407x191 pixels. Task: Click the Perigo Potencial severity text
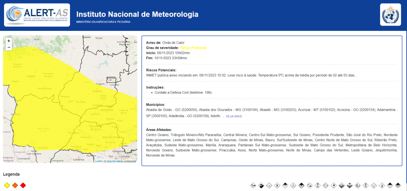tap(193, 48)
